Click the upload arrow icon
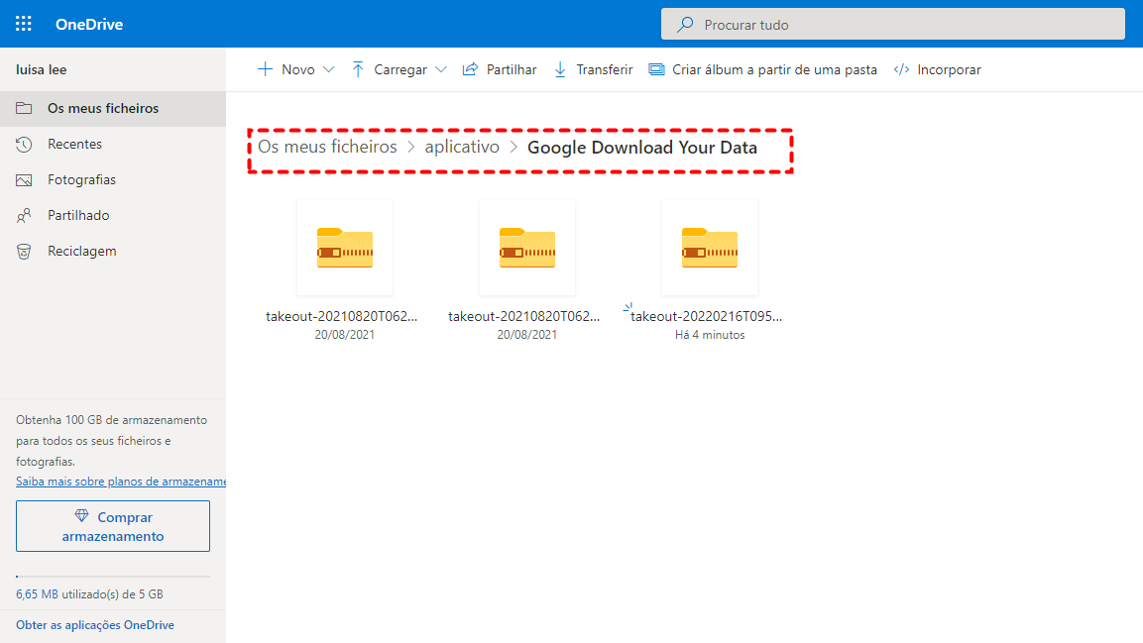Screen dimensions: 1143x643 [358, 70]
